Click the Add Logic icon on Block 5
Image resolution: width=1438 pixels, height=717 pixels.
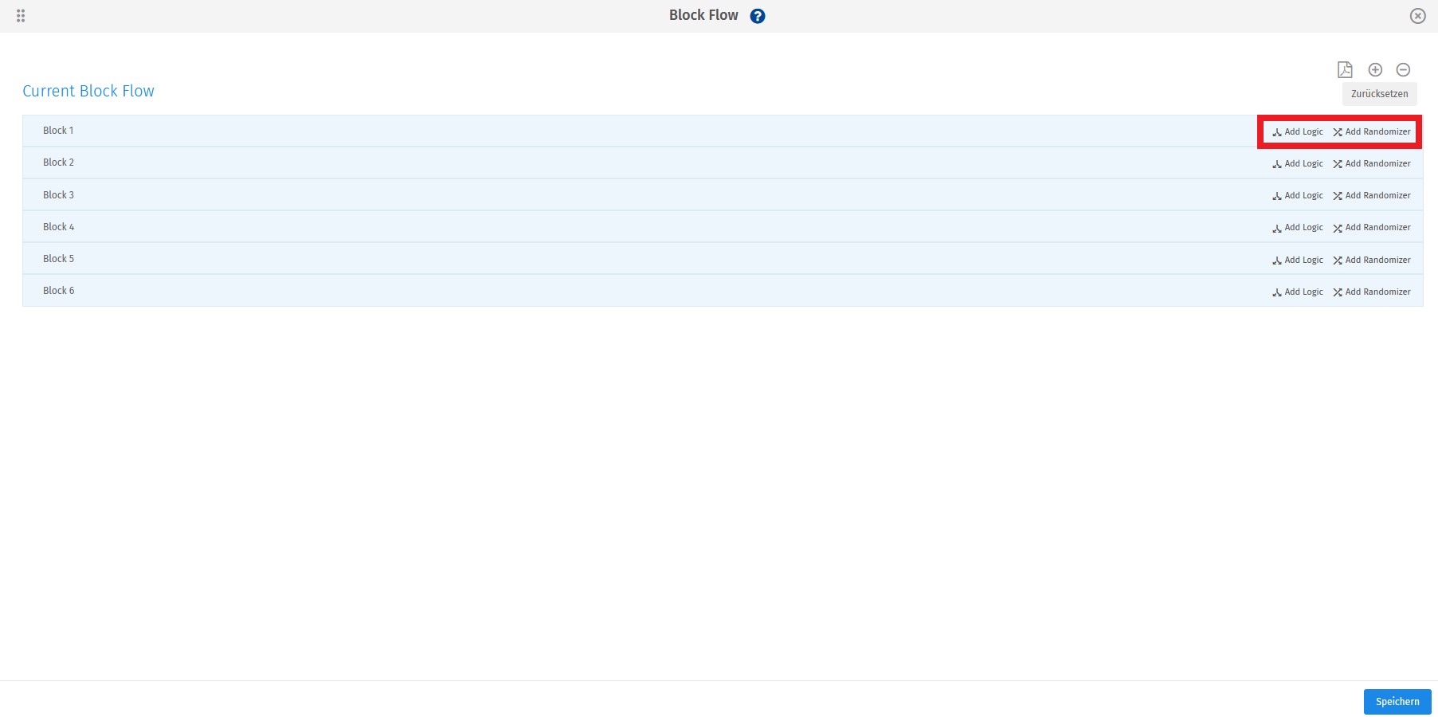tap(1277, 260)
